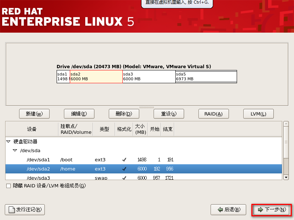294x220 pixels.
Task: Select the /dev/sda1 /boot row
Action: pos(144,159)
